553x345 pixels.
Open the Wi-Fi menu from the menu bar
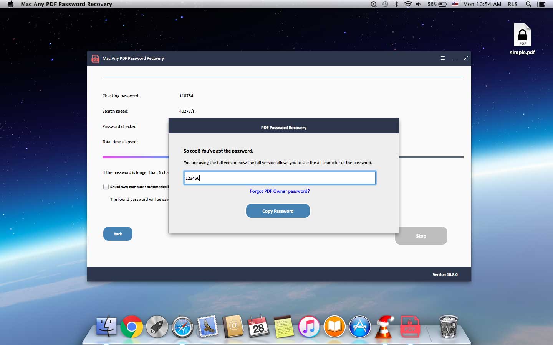point(407,4)
